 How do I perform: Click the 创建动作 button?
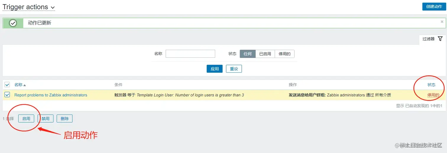point(434,6)
